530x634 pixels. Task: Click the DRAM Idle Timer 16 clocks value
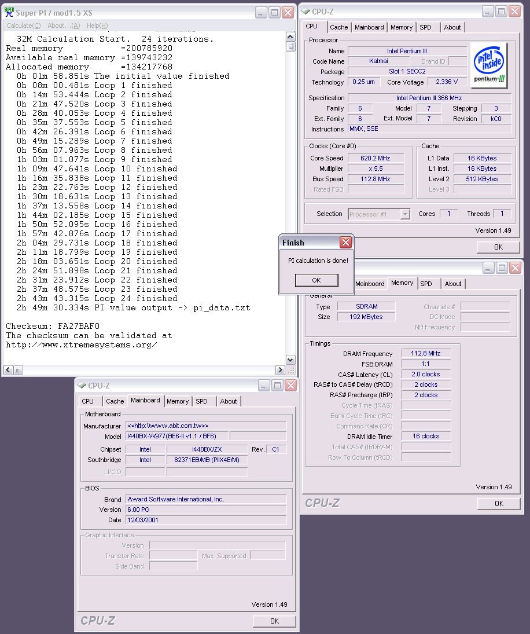pos(426,437)
